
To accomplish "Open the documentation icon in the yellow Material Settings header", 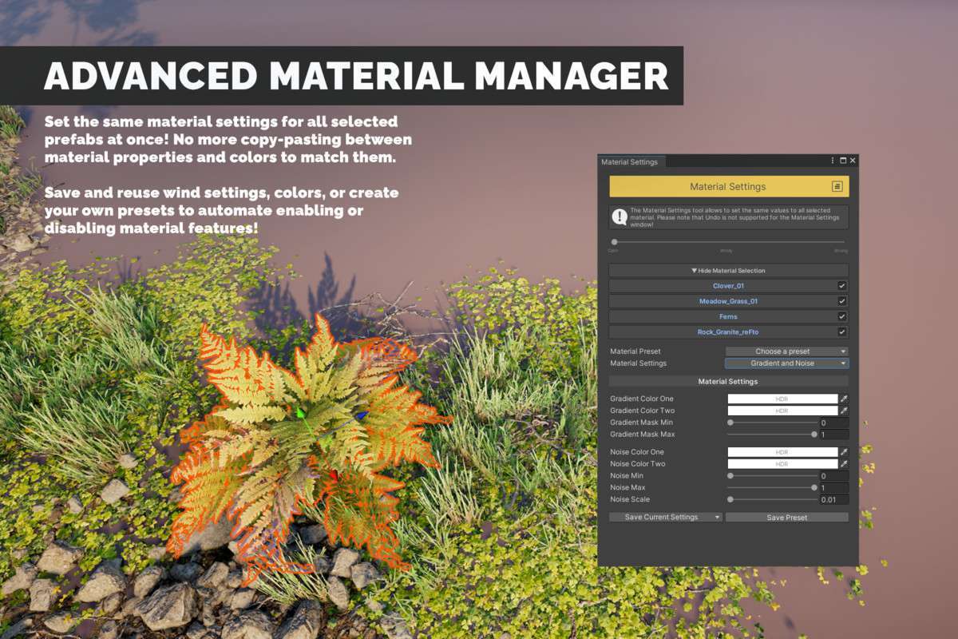I will click(837, 186).
